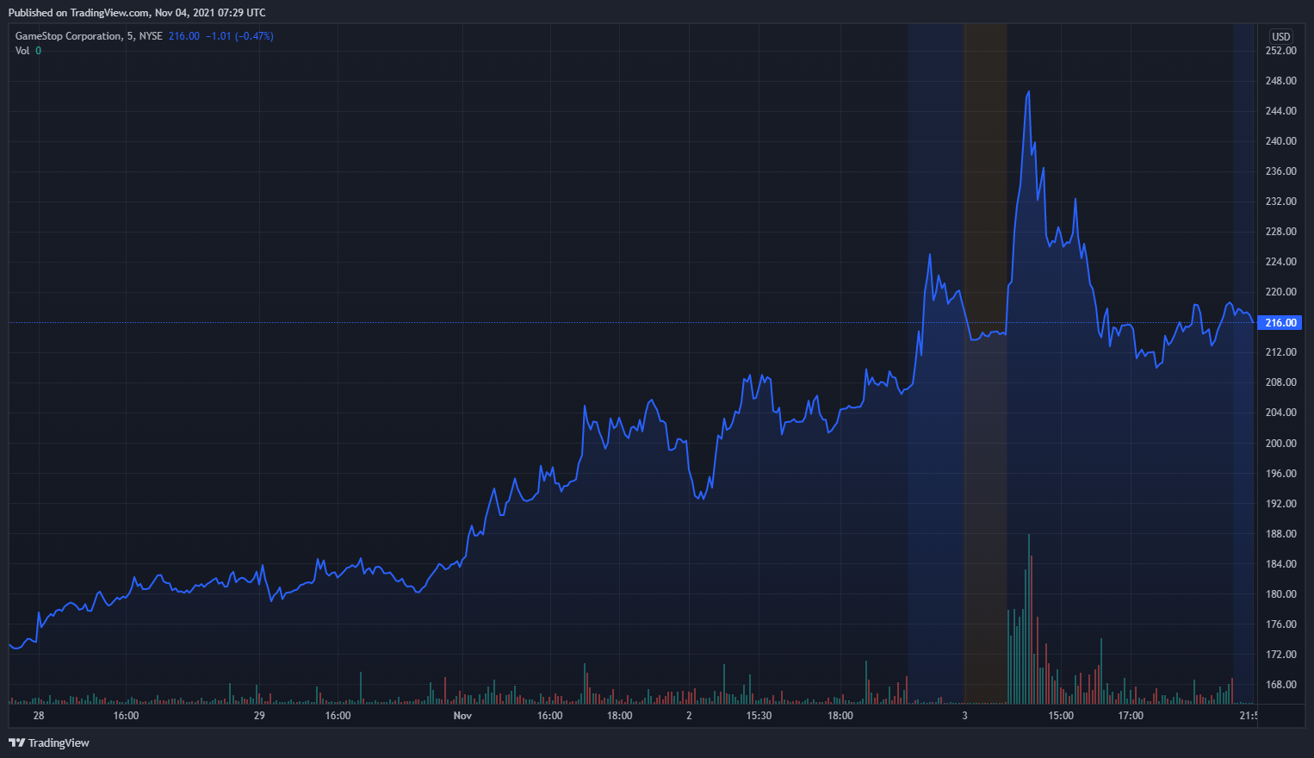Click the 252.00 price axis label
1314x758 pixels.
pyautogui.click(x=1280, y=51)
